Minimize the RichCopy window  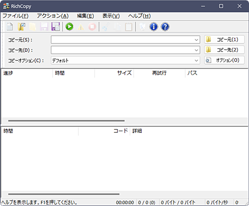(203, 6)
